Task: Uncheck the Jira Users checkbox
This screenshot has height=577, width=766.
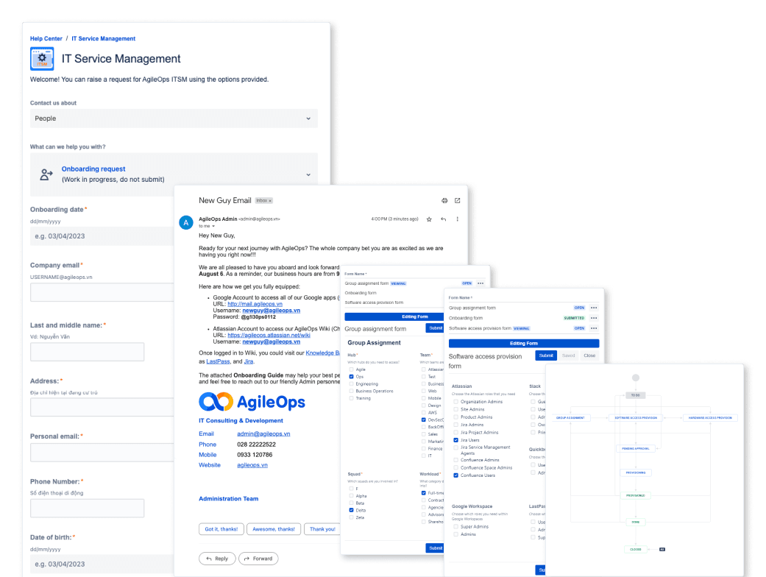Action: point(455,440)
